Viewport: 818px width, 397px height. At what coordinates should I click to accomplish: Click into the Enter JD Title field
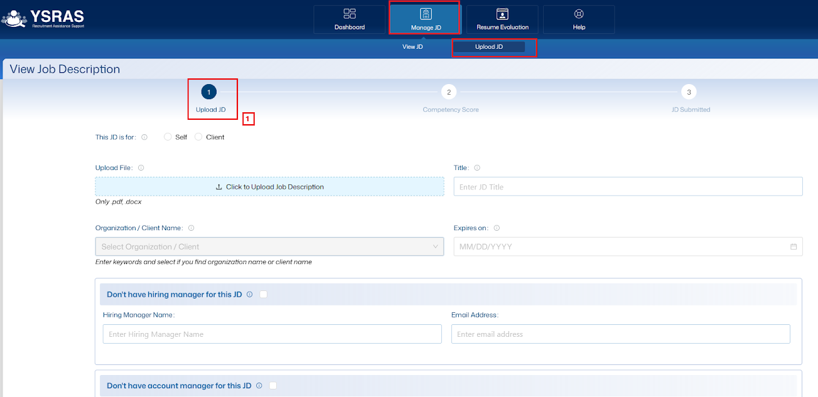pos(627,186)
